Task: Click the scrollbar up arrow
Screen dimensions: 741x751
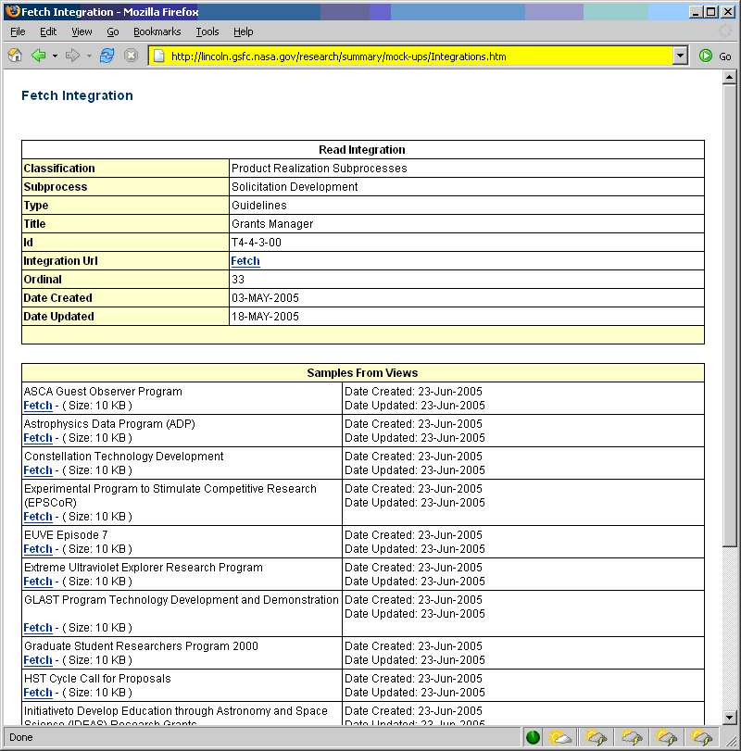Action: (x=730, y=77)
